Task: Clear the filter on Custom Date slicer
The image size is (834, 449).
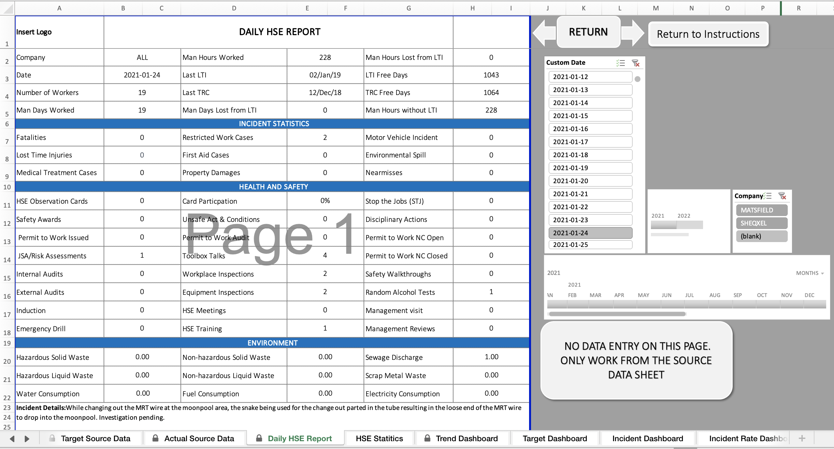Action: pos(635,63)
